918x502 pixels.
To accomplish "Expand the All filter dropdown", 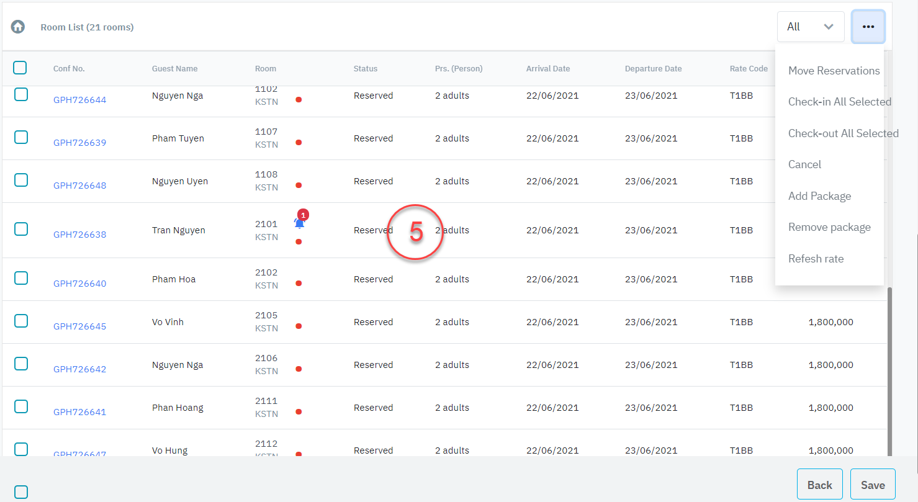I will (810, 27).
